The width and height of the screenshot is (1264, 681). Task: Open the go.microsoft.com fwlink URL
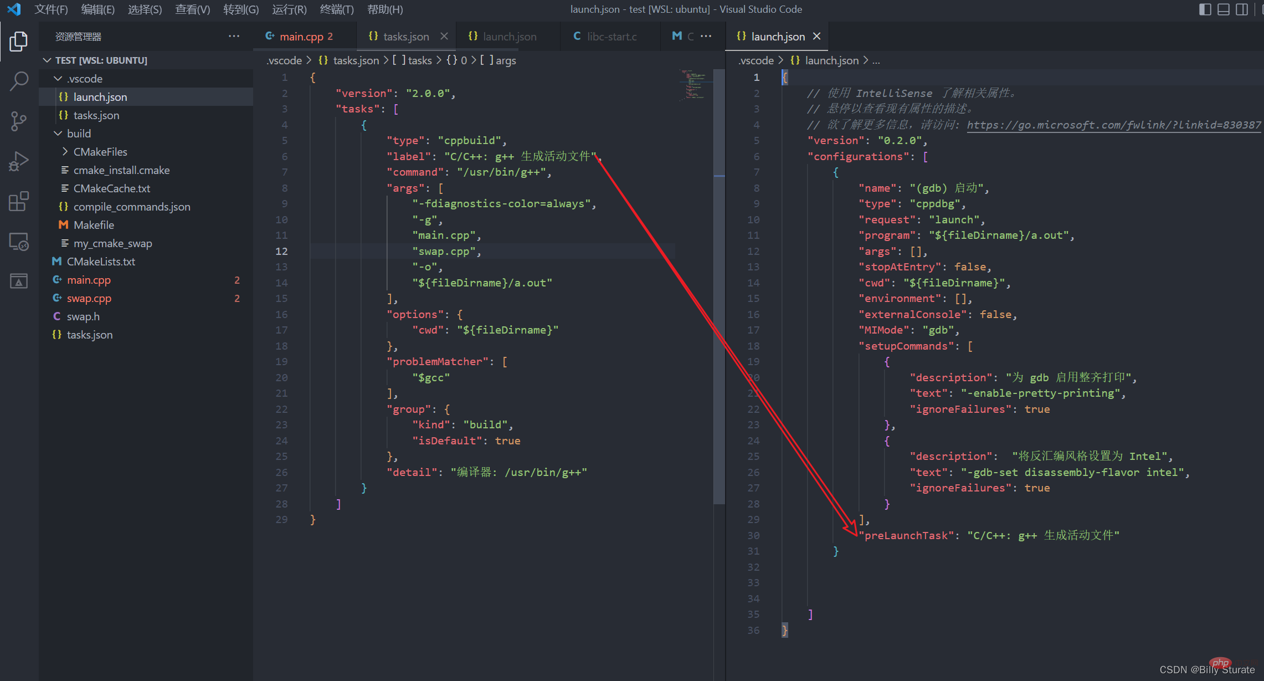point(1113,125)
